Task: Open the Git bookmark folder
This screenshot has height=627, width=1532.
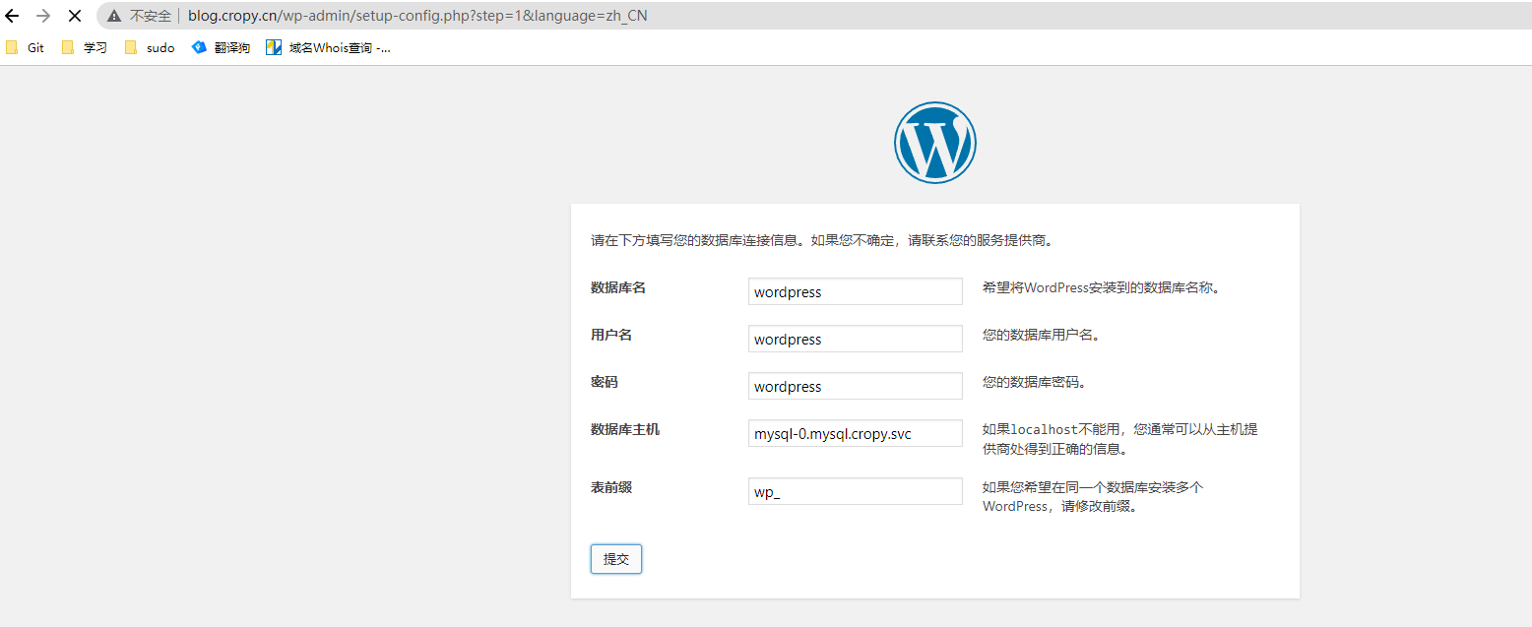Action: (26, 47)
